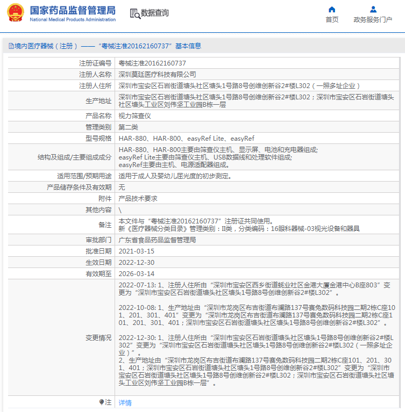Select expiry date 2026-03-14
Viewport: 405px width, 412px height.
point(136,274)
